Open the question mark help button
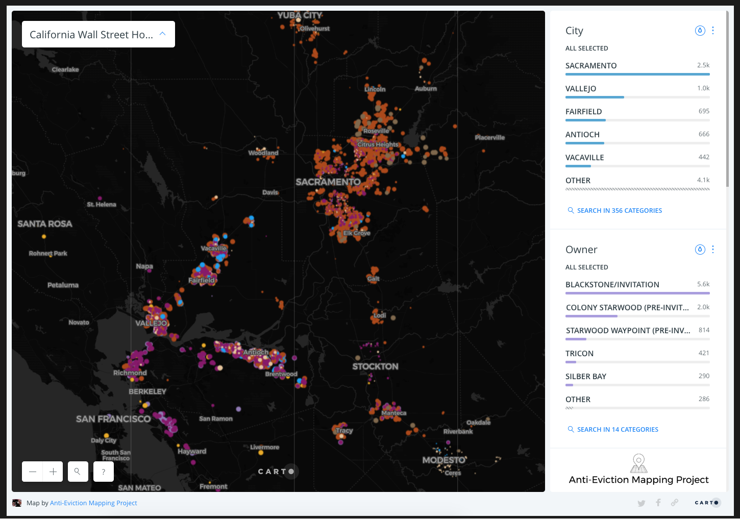 tap(104, 472)
